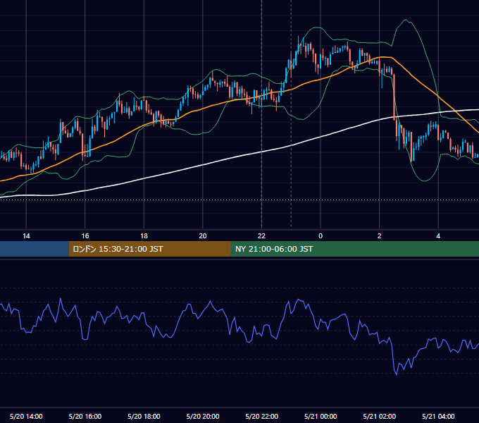Screen dimensions: 479x423
Task: Click the NY 21:00-06:00 JST session band
Action: click(x=354, y=249)
